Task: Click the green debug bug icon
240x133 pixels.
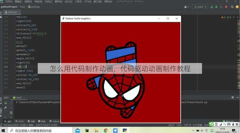Action: pos(216,7)
